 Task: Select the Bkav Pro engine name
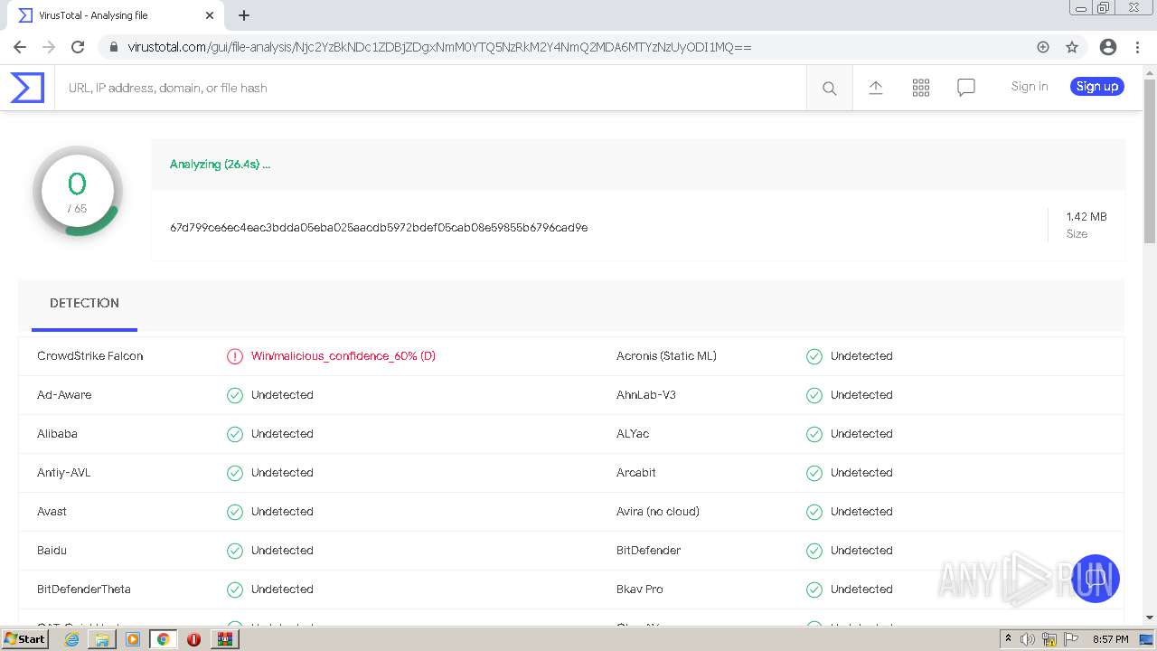pyautogui.click(x=640, y=590)
